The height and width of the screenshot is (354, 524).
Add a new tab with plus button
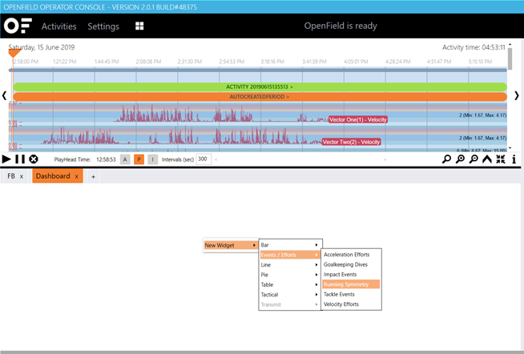[93, 177]
